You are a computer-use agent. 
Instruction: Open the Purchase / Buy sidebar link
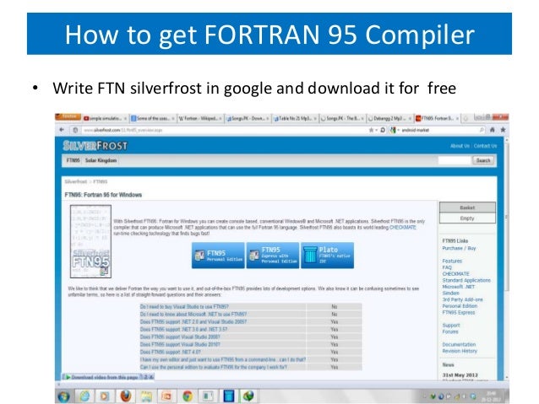pos(459,248)
